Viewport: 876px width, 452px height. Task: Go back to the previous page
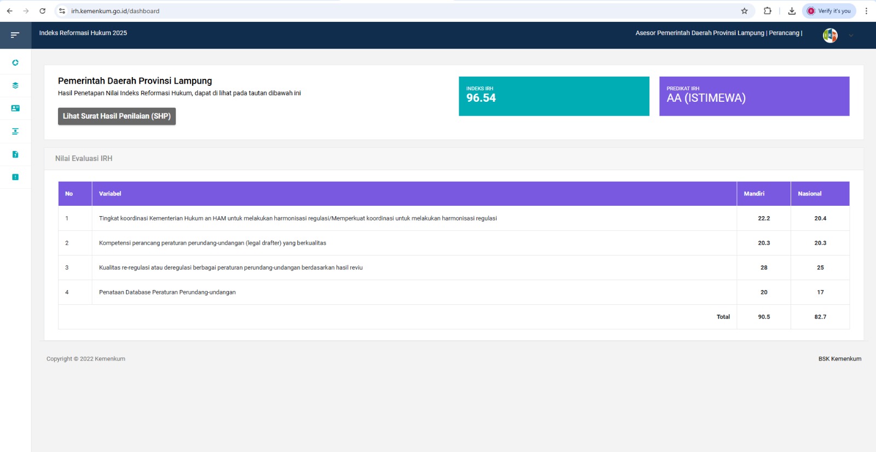[x=9, y=11]
